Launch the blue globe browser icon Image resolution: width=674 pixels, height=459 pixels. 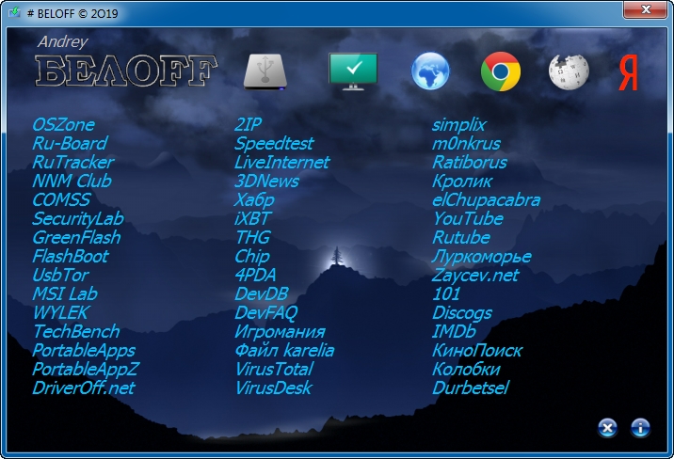click(430, 71)
